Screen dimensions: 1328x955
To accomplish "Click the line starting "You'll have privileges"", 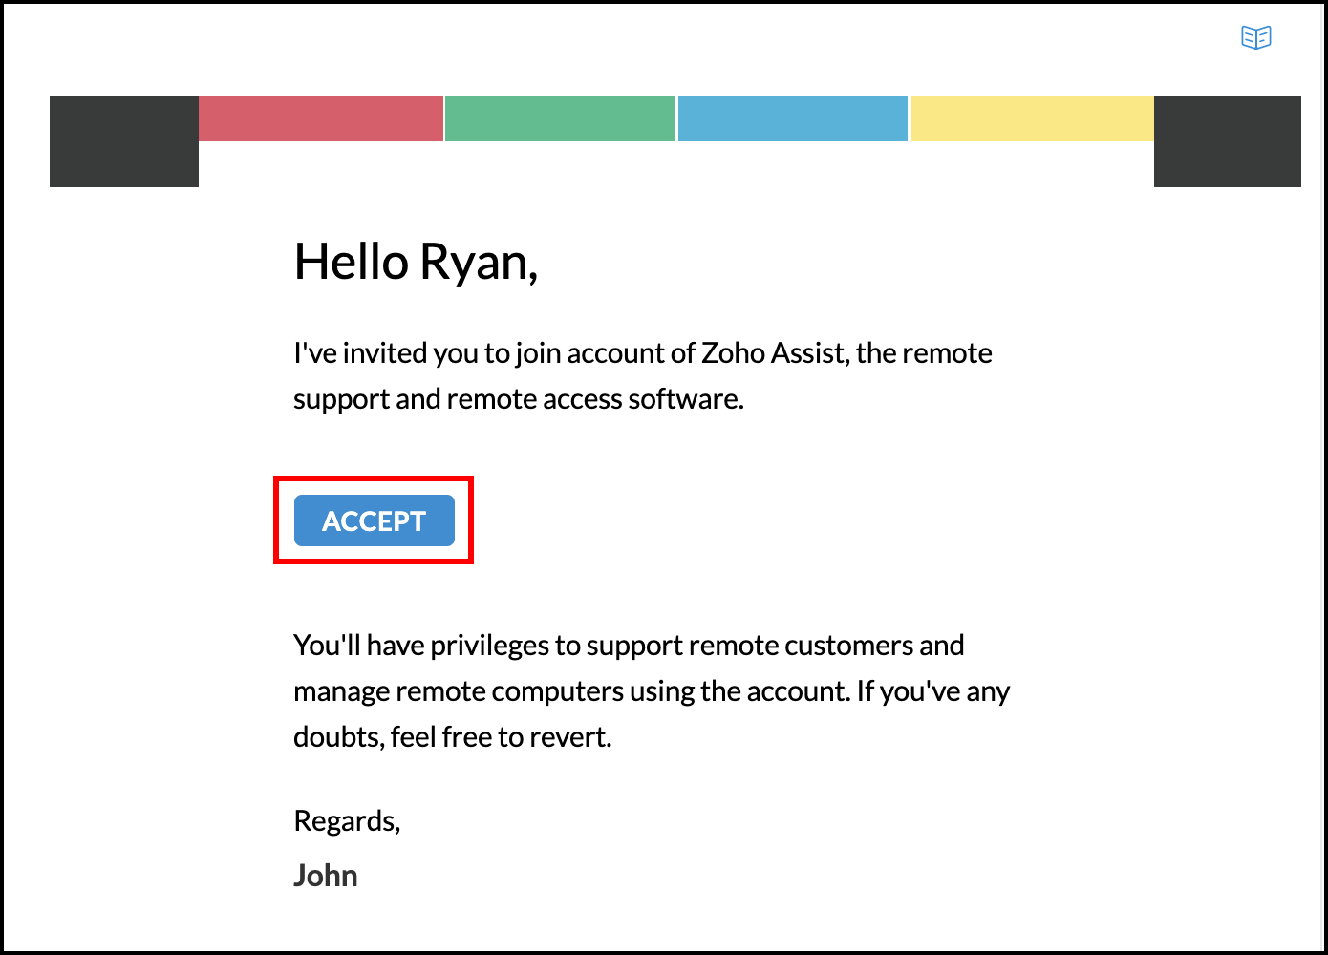I will click(x=629, y=646).
